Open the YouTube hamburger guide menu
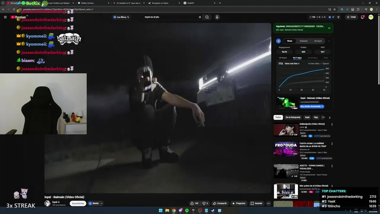 (5, 17)
